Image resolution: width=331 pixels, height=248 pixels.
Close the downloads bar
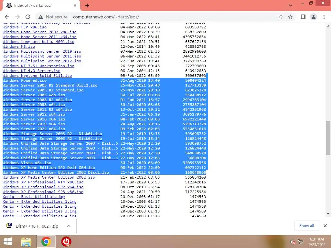[325, 226]
